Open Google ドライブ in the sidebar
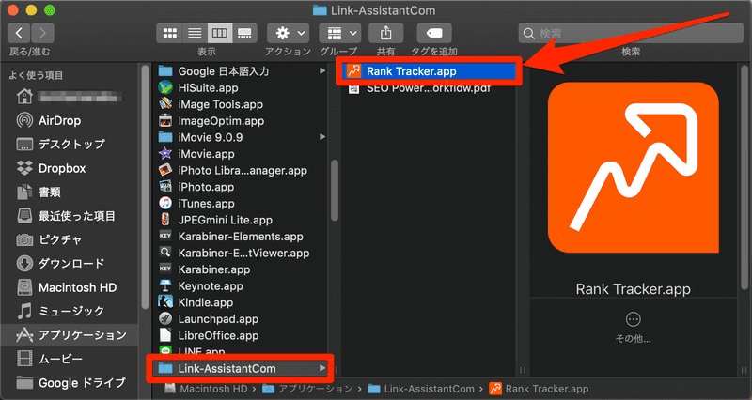Viewport: 752px width, 400px height. pos(70,383)
